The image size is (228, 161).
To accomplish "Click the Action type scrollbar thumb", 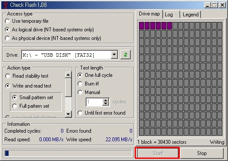I will click(x=68, y=88).
